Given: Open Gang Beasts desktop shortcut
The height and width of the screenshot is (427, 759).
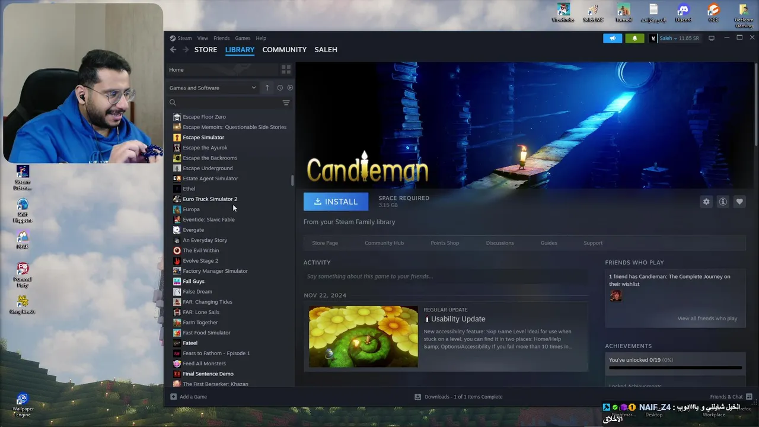Looking at the screenshot, I should point(23,304).
